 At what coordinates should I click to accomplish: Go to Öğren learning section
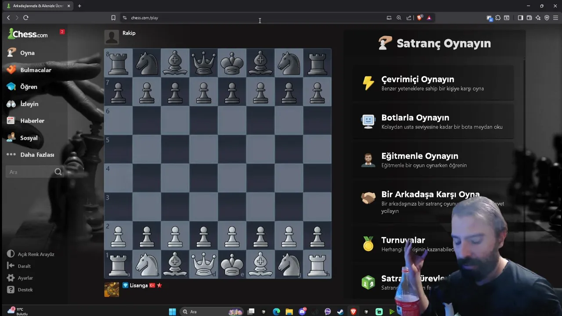pos(22,87)
